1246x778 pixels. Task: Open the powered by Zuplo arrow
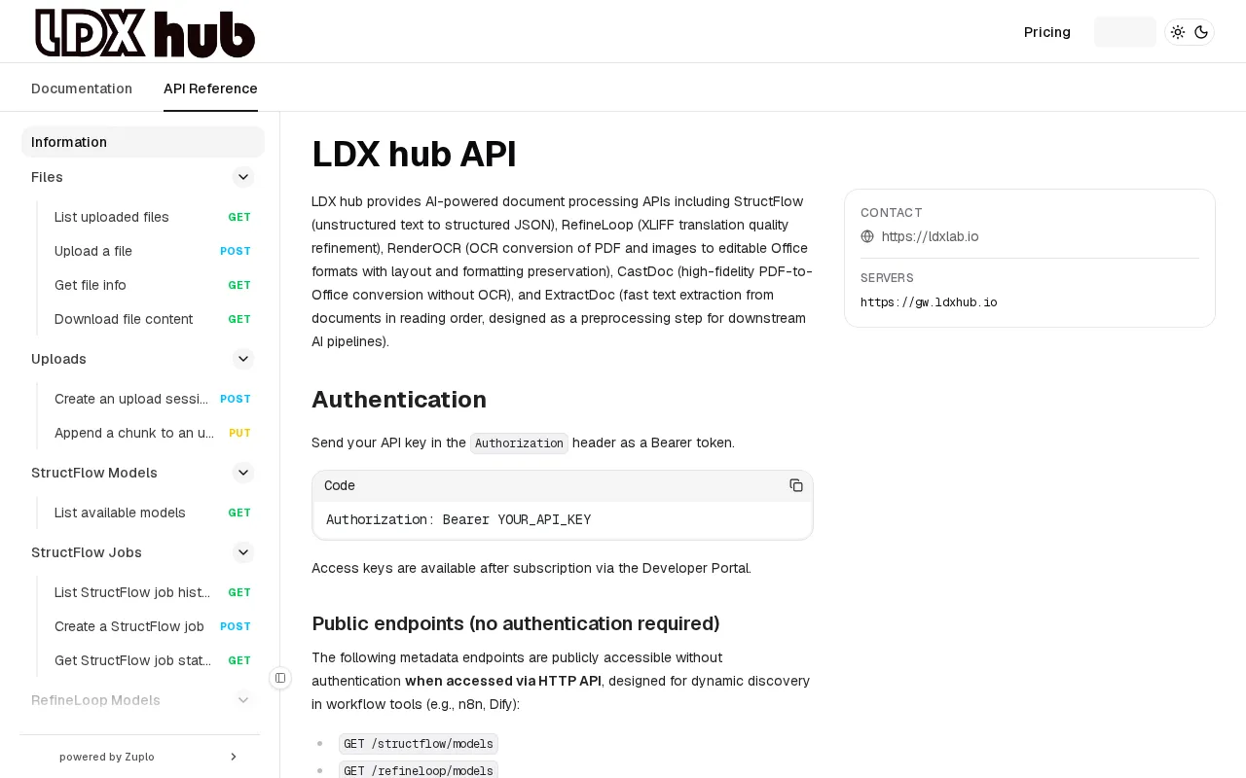(x=234, y=757)
